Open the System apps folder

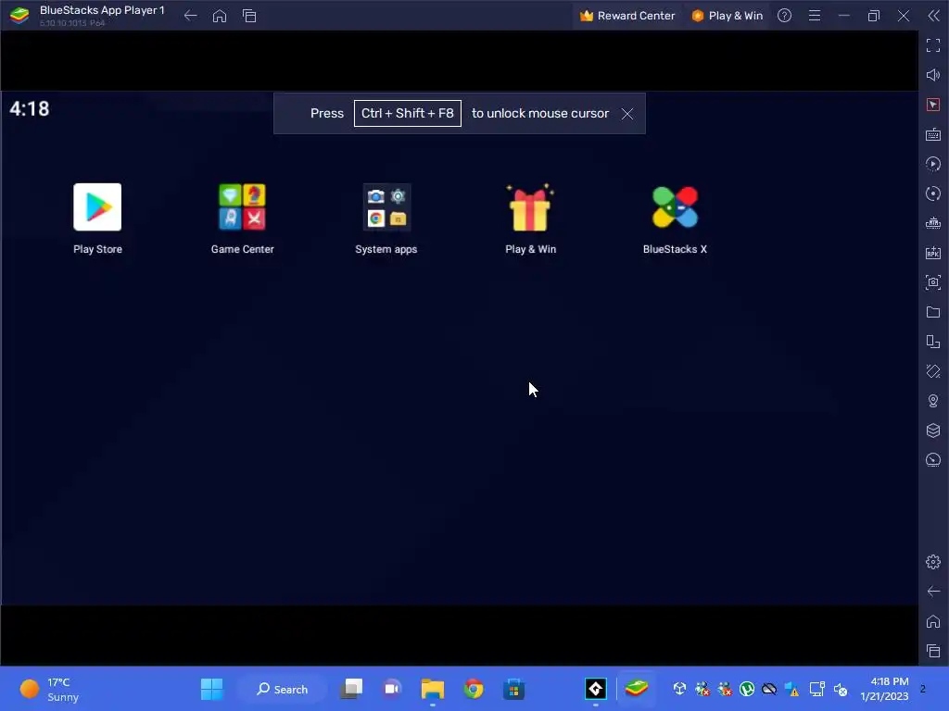coord(386,207)
